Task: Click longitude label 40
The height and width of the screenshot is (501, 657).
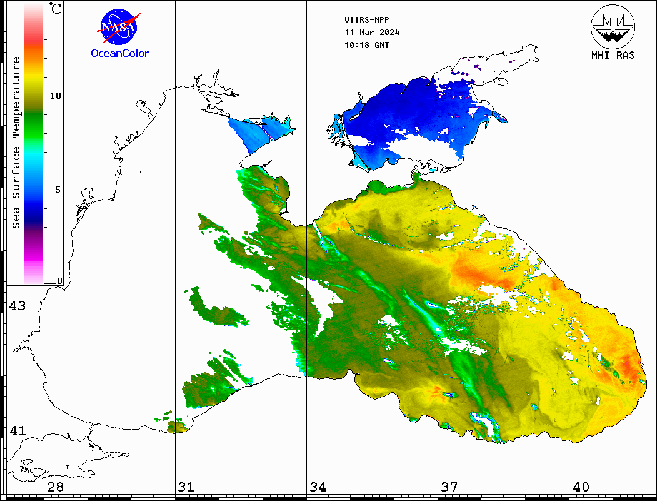Action: 581,487
